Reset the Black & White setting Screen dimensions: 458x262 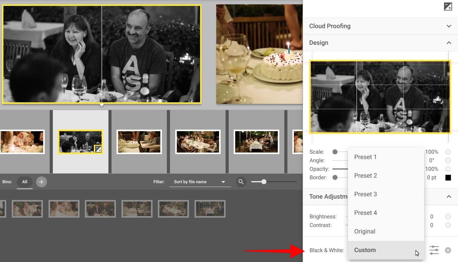pos(448,250)
